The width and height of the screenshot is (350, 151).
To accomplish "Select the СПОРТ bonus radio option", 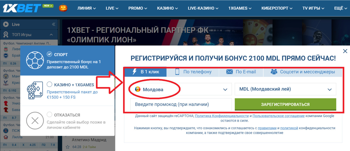I will coord(49,54).
